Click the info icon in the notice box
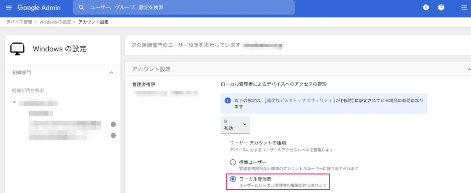Viewport: 471px width, 193px height. tap(228, 101)
